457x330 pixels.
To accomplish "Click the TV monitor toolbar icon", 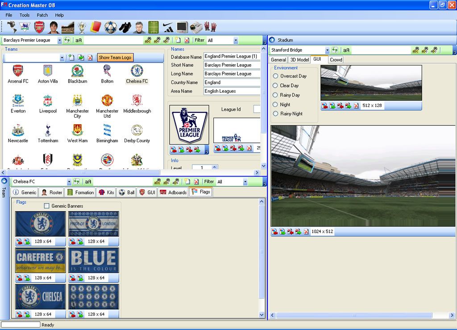I will [182, 28].
